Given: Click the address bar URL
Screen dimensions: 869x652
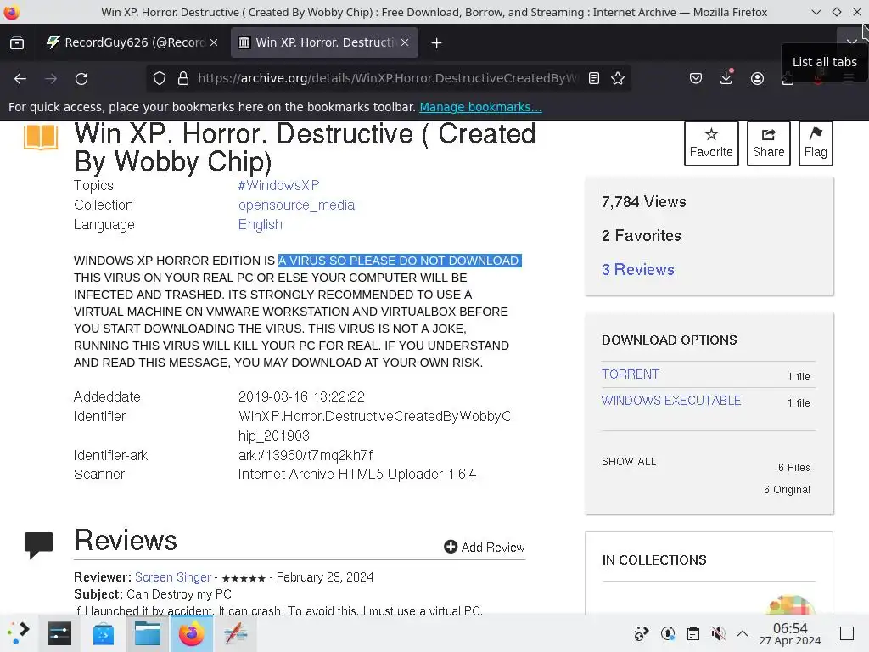Looking at the screenshot, I should 387,79.
